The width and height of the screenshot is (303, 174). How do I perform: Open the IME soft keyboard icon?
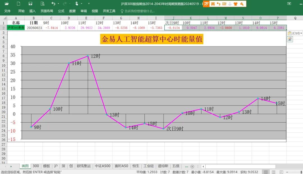[224, 4]
